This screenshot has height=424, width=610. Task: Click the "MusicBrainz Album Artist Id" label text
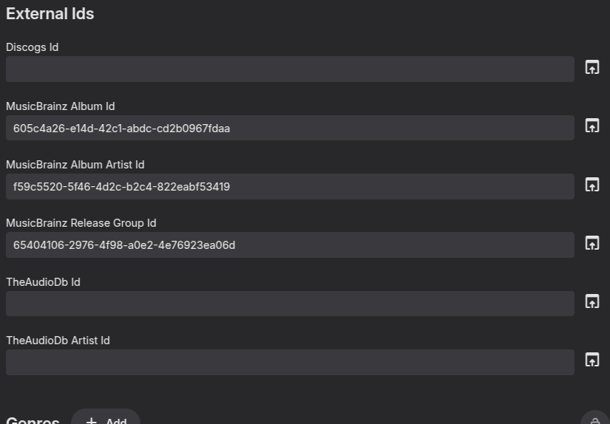75,165
